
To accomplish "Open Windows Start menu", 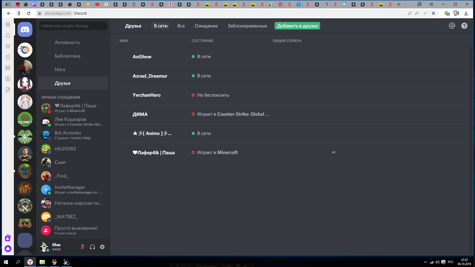I will tap(6, 262).
